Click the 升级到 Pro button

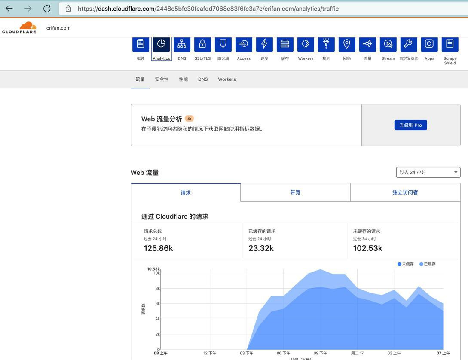(x=411, y=125)
